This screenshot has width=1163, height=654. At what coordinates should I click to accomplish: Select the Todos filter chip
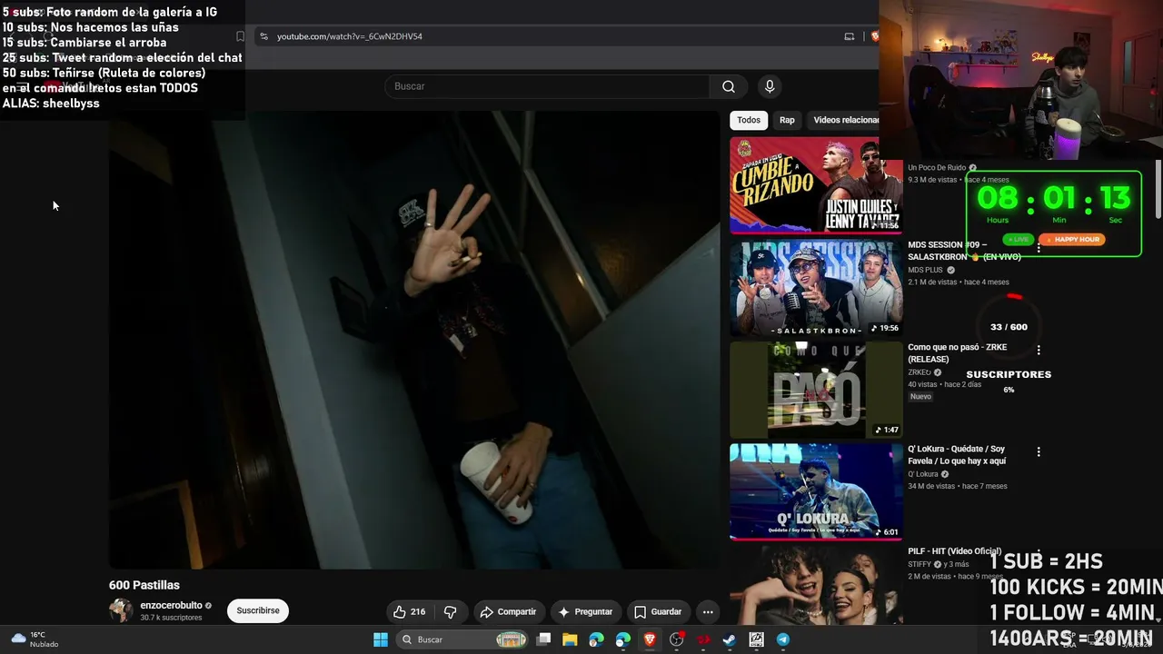749,120
